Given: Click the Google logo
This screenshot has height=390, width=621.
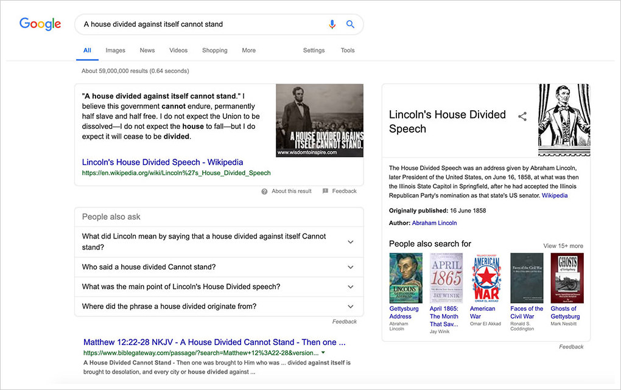Looking at the screenshot, I should (x=40, y=24).
